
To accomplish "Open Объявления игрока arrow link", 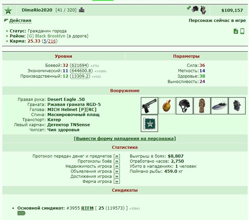I will [117, 171].
